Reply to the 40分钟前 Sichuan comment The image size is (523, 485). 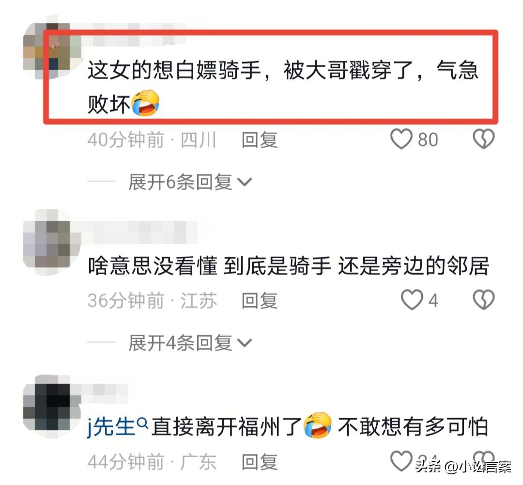[x=259, y=140]
